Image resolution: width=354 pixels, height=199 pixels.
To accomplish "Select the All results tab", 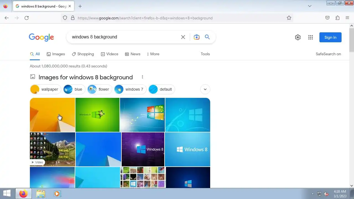I will tap(35, 54).
